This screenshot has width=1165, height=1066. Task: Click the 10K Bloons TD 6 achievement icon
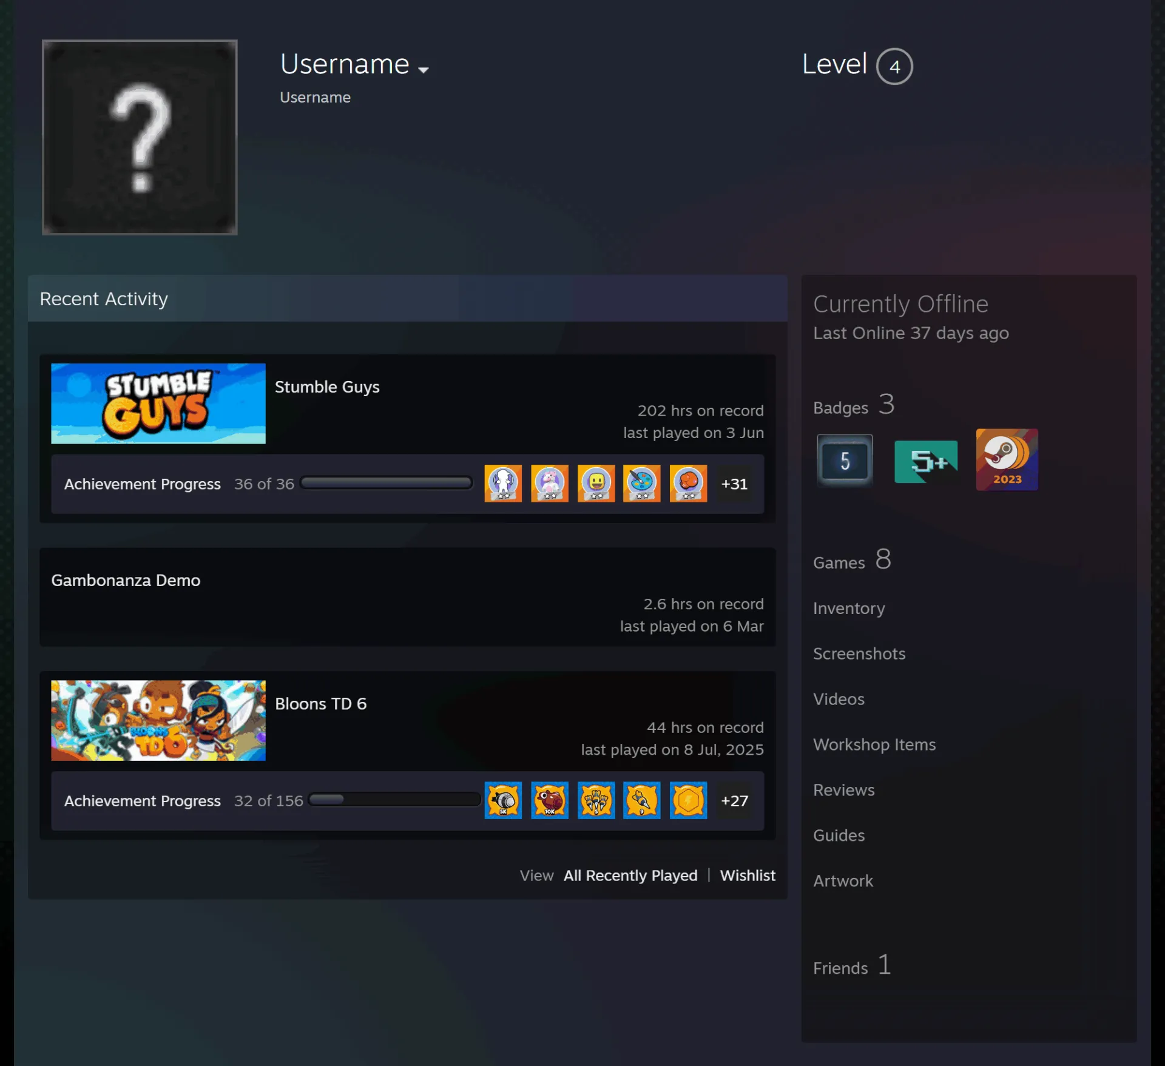pos(550,800)
